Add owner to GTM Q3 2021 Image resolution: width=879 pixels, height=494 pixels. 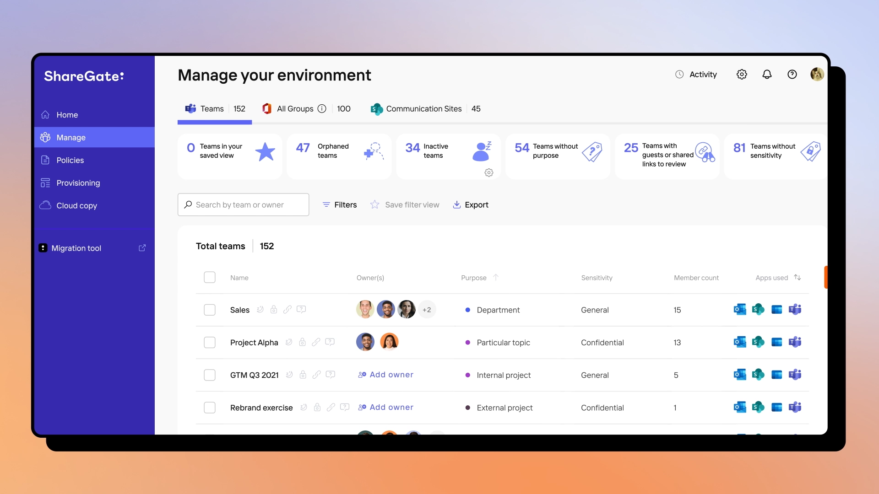click(385, 375)
